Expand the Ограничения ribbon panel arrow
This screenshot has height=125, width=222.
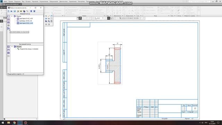135,16
